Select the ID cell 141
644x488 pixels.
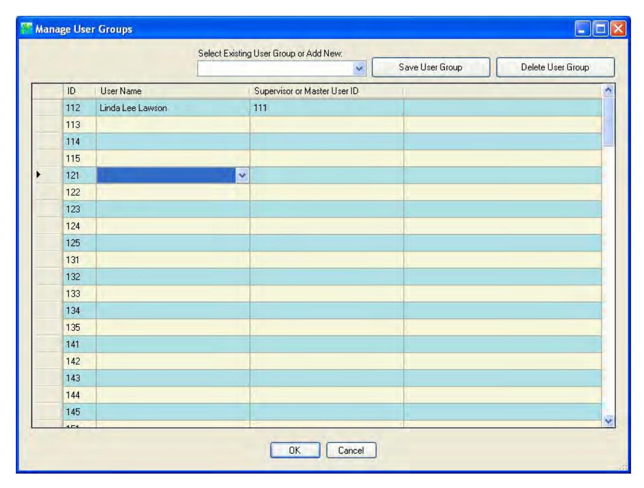tap(80, 345)
